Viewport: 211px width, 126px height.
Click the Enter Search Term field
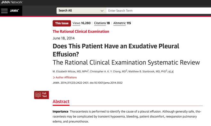(159, 11)
